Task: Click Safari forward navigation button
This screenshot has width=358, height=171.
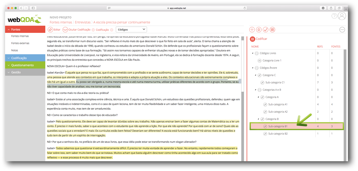Action: click(26, 8)
